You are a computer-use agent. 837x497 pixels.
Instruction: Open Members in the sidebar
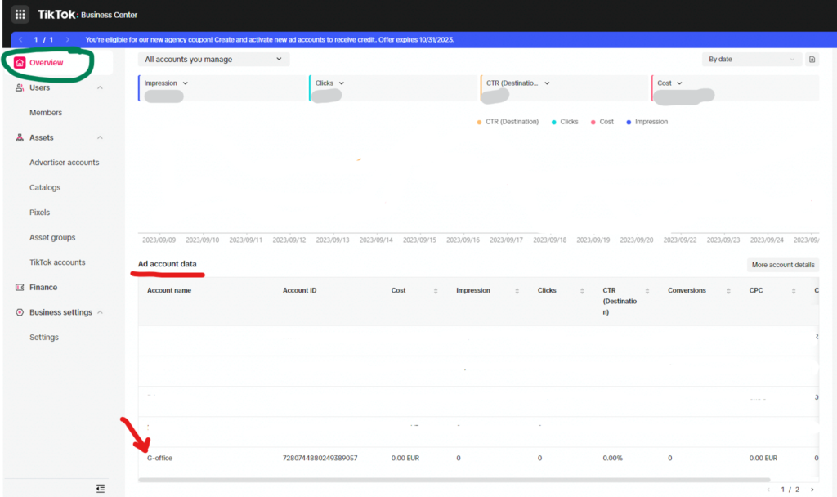(x=46, y=113)
